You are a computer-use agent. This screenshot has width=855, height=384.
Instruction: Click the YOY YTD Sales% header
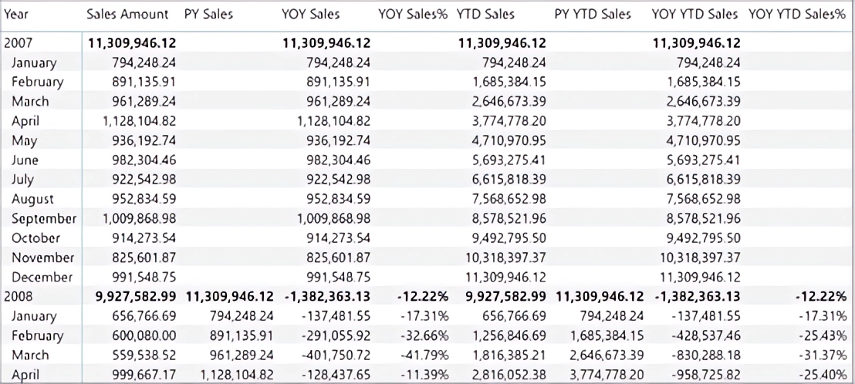pos(796,15)
